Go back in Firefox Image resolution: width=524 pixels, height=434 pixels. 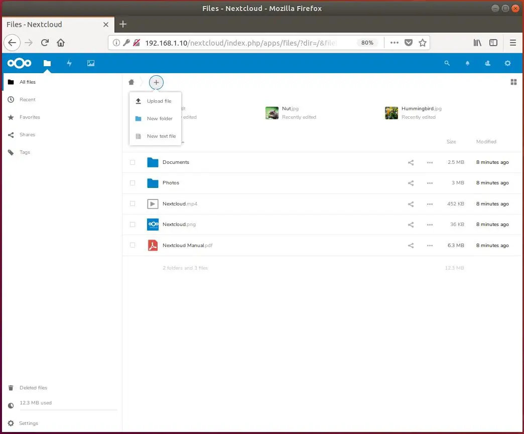pyautogui.click(x=12, y=43)
